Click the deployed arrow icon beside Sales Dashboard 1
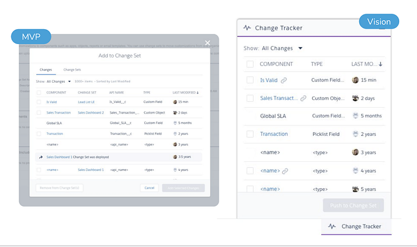417x247 pixels. [x=40, y=157]
